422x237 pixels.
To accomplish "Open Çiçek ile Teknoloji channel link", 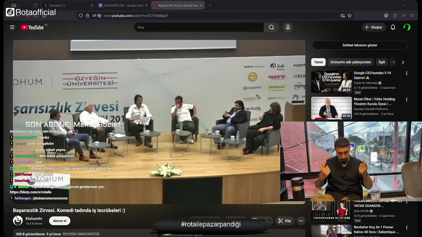I will (x=366, y=83).
